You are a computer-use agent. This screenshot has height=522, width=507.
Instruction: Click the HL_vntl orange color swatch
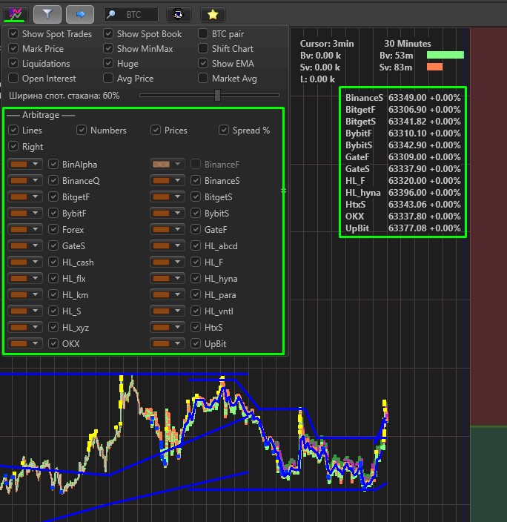[x=162, y=311]
